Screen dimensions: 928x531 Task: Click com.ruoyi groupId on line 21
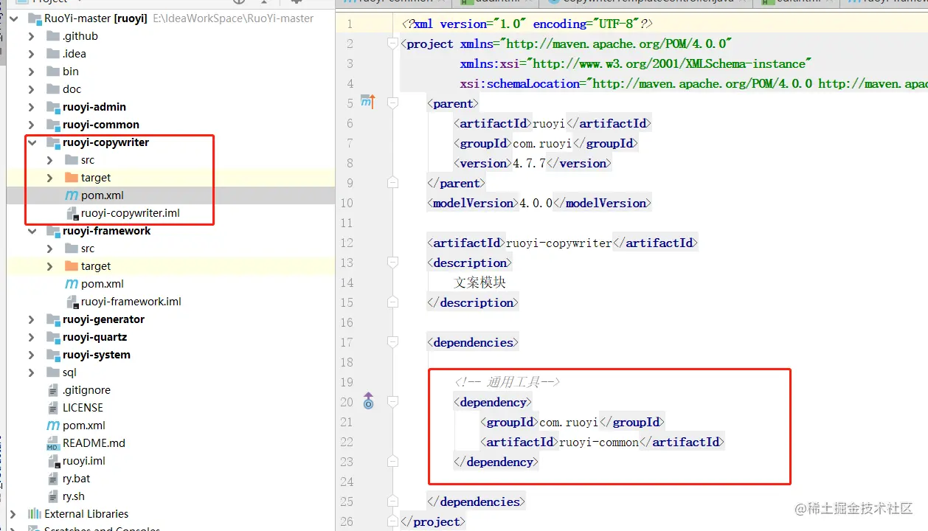(569, 422)
